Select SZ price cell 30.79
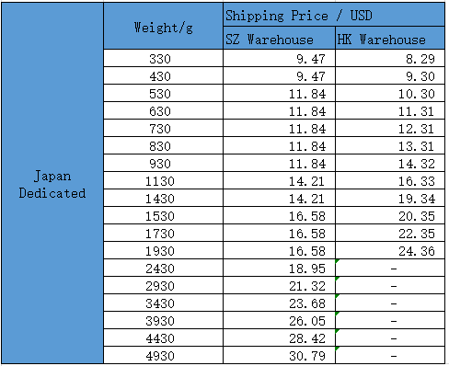 click(279, 355)
